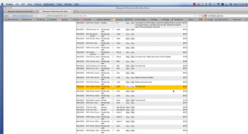Open the Amazon bookmark icon
248x134 pixels.
60,20
